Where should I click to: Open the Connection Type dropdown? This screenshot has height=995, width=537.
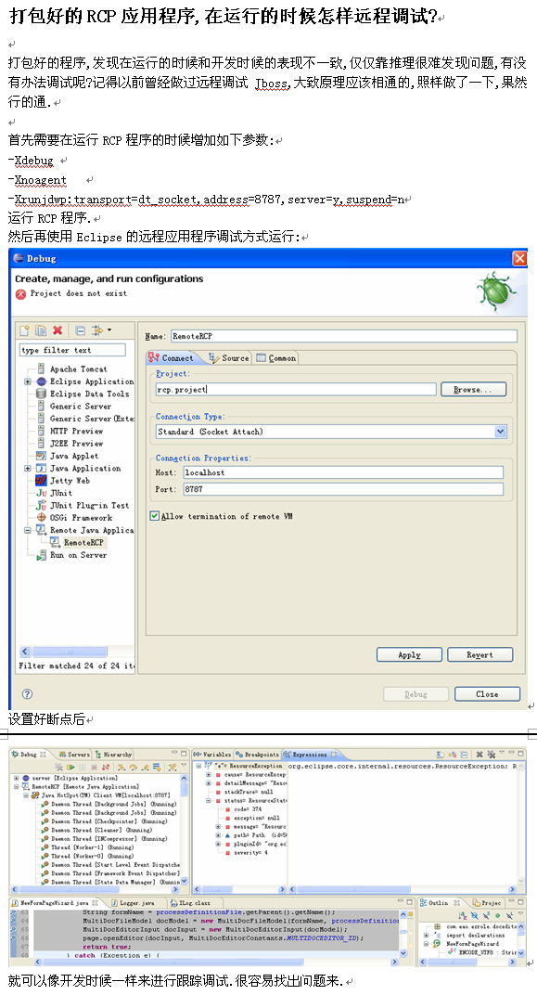(x=500, y=432)
